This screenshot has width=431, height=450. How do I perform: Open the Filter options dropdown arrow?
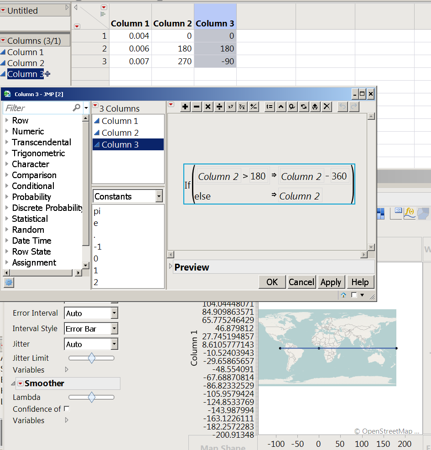click(86, 108)
